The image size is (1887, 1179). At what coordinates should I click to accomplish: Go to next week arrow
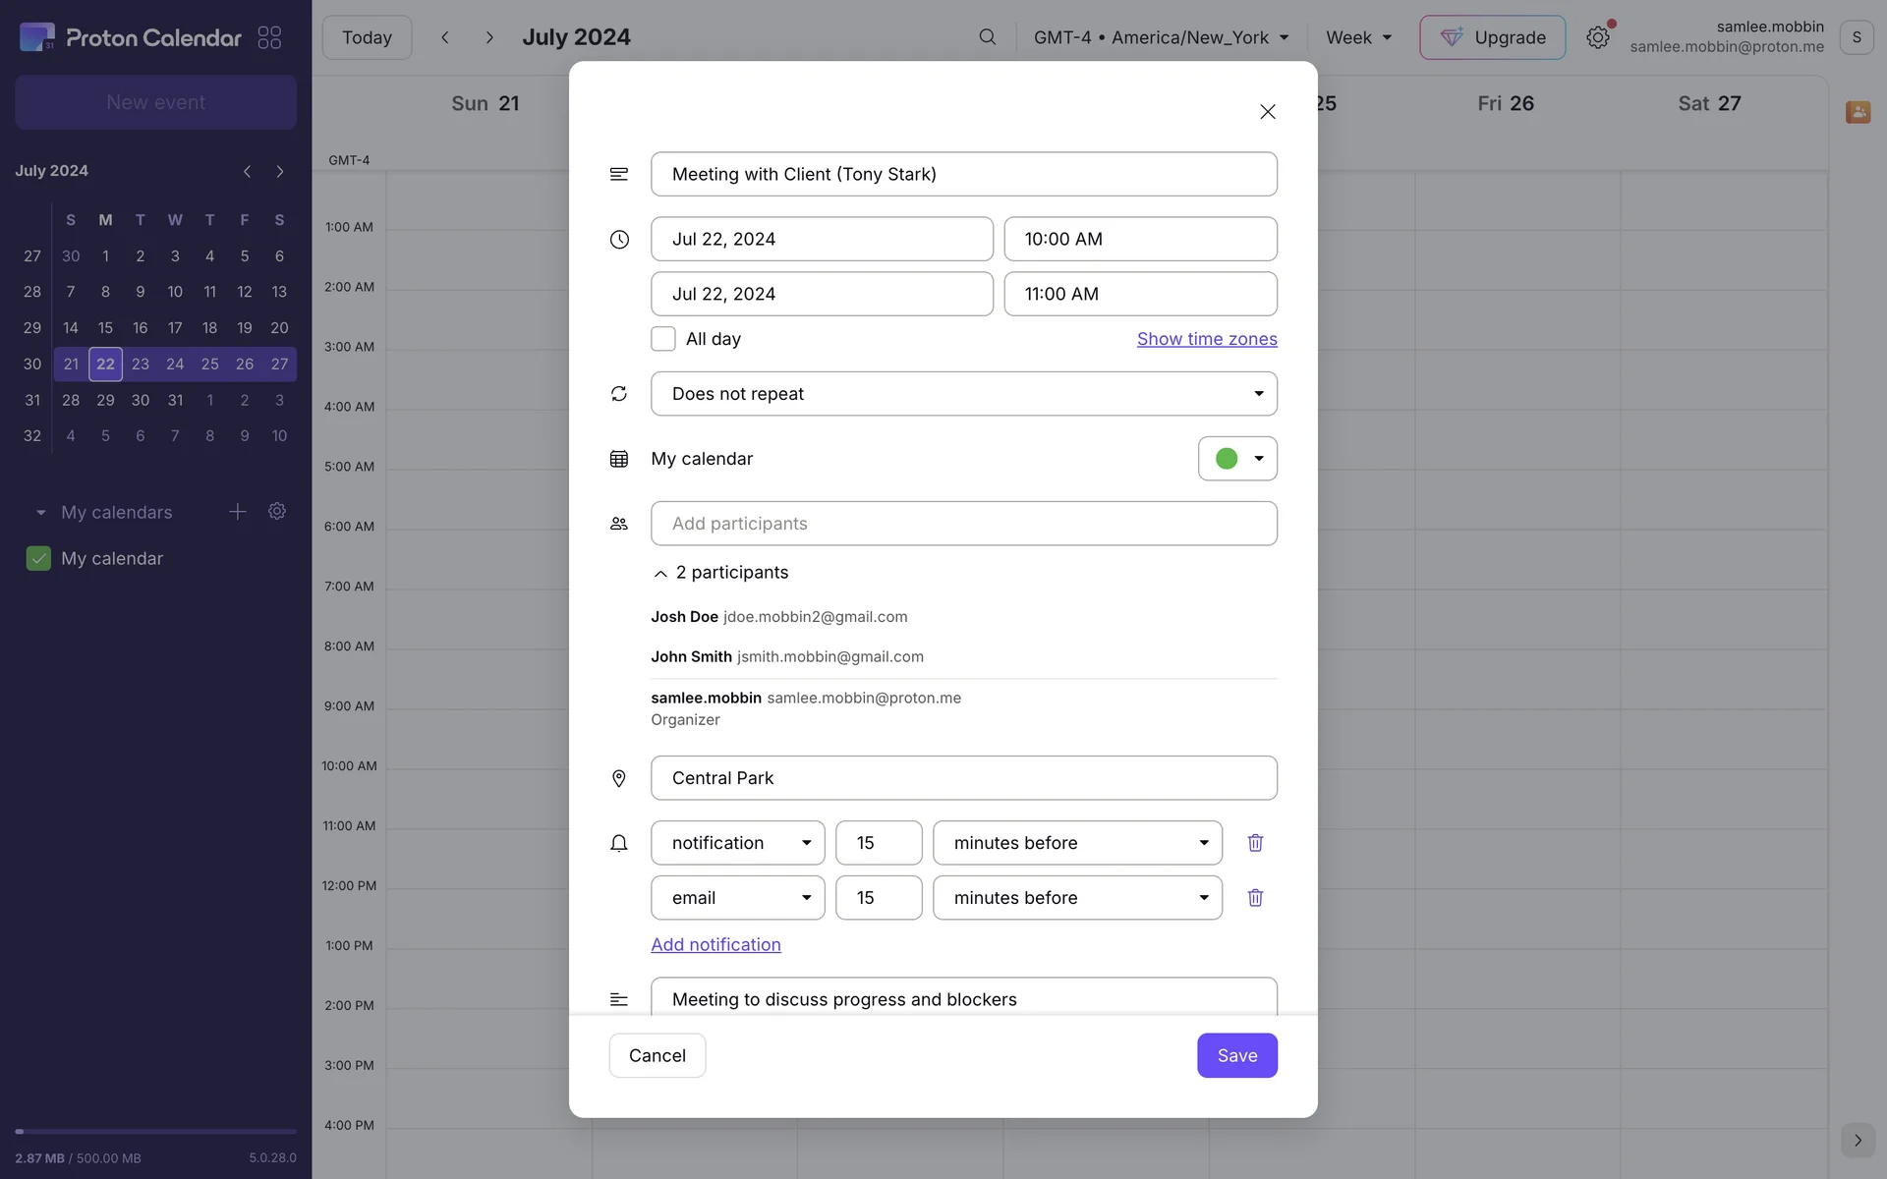click(x=489, y=37)
